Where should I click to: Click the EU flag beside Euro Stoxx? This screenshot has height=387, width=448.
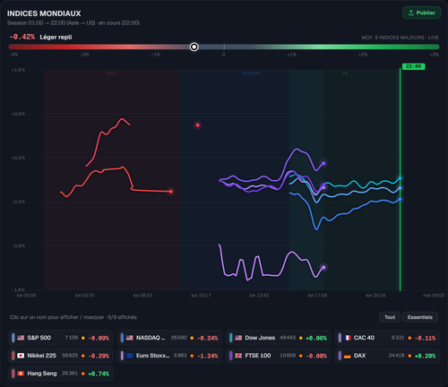[129, 356]
